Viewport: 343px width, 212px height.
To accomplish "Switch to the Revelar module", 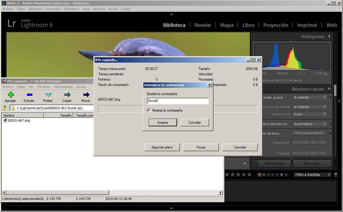I will (x=203, y=25).
